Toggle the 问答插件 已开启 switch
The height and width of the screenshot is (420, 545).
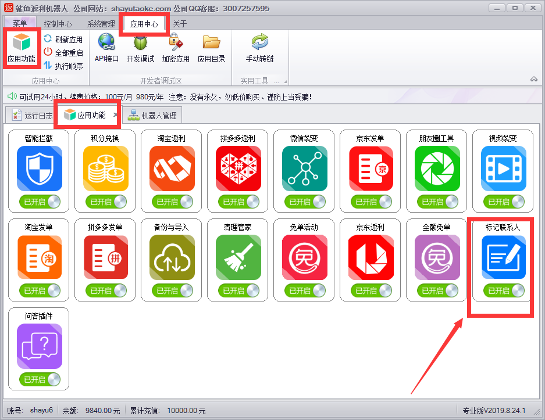tap(40, 379)
